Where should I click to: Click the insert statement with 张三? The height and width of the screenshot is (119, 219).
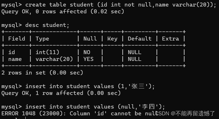78,86
